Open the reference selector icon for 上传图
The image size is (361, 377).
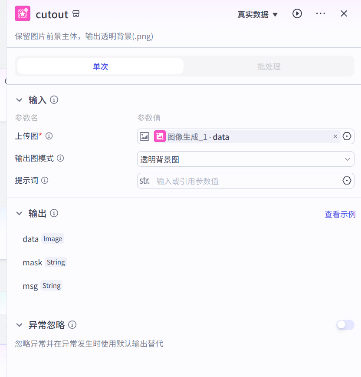[x=346, y=136]
